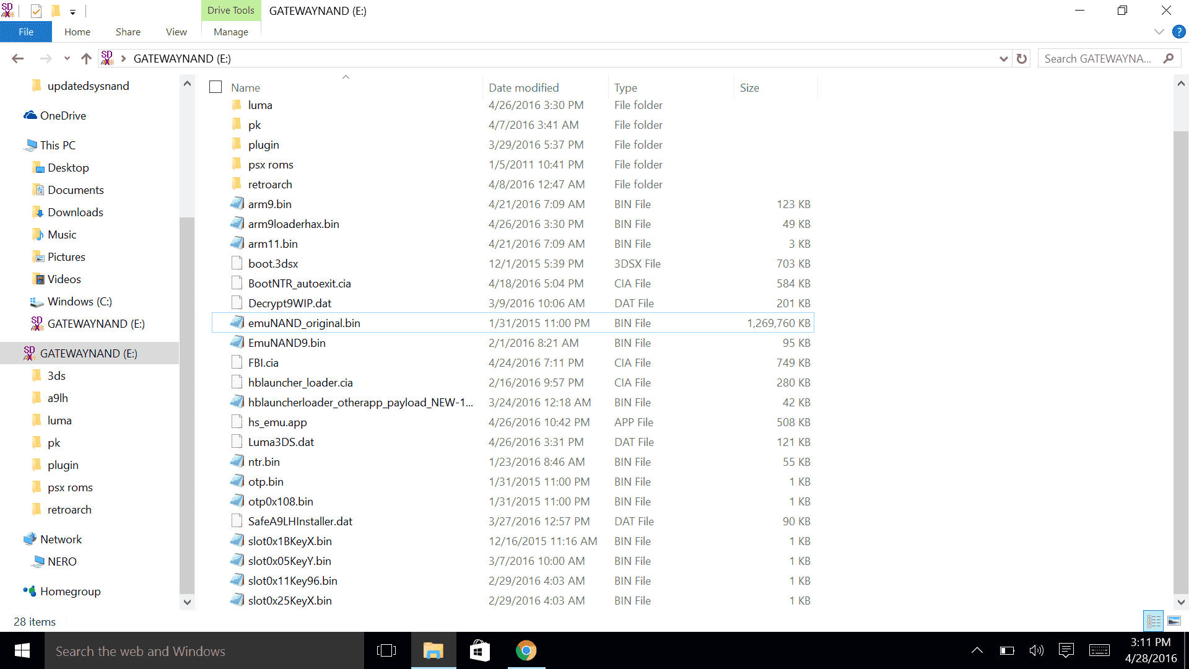Click the taskbar clock showing 3:11 PM
Screen dimensions: 1189x669
pos(1151,642)
